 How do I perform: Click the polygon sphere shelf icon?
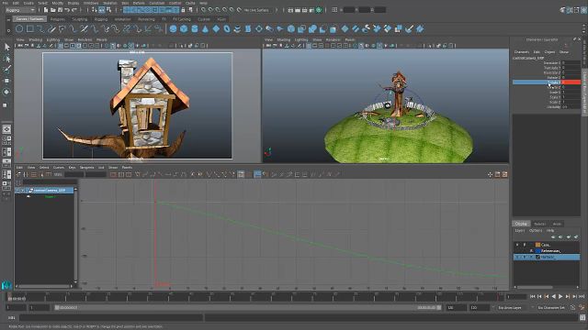173,28
